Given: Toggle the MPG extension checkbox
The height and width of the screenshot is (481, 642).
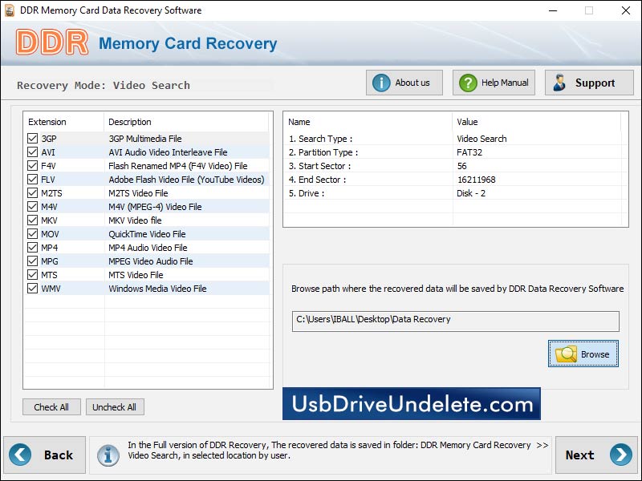Looking at the screenshot, I should click(x=32, y=261).
